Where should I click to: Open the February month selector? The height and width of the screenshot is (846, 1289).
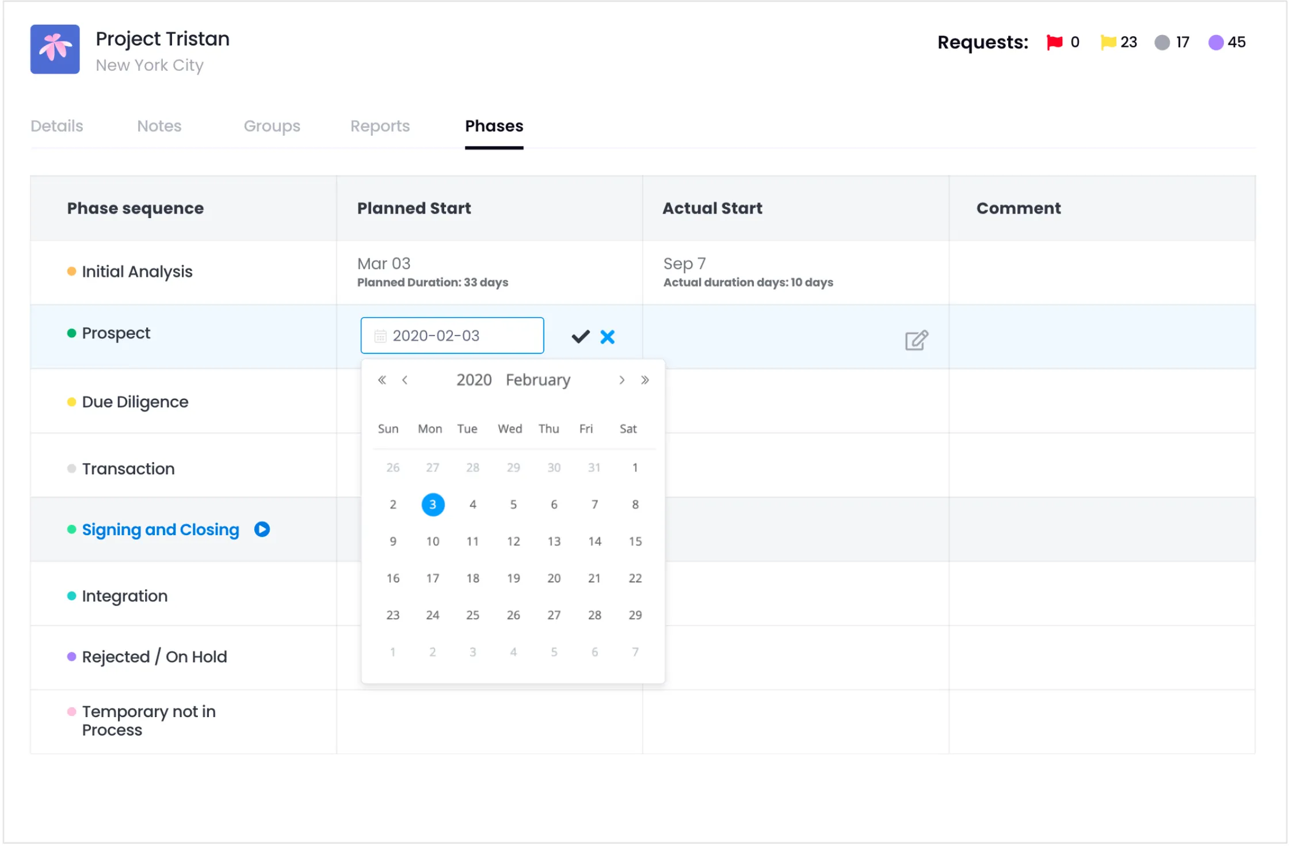coord(538,380)
